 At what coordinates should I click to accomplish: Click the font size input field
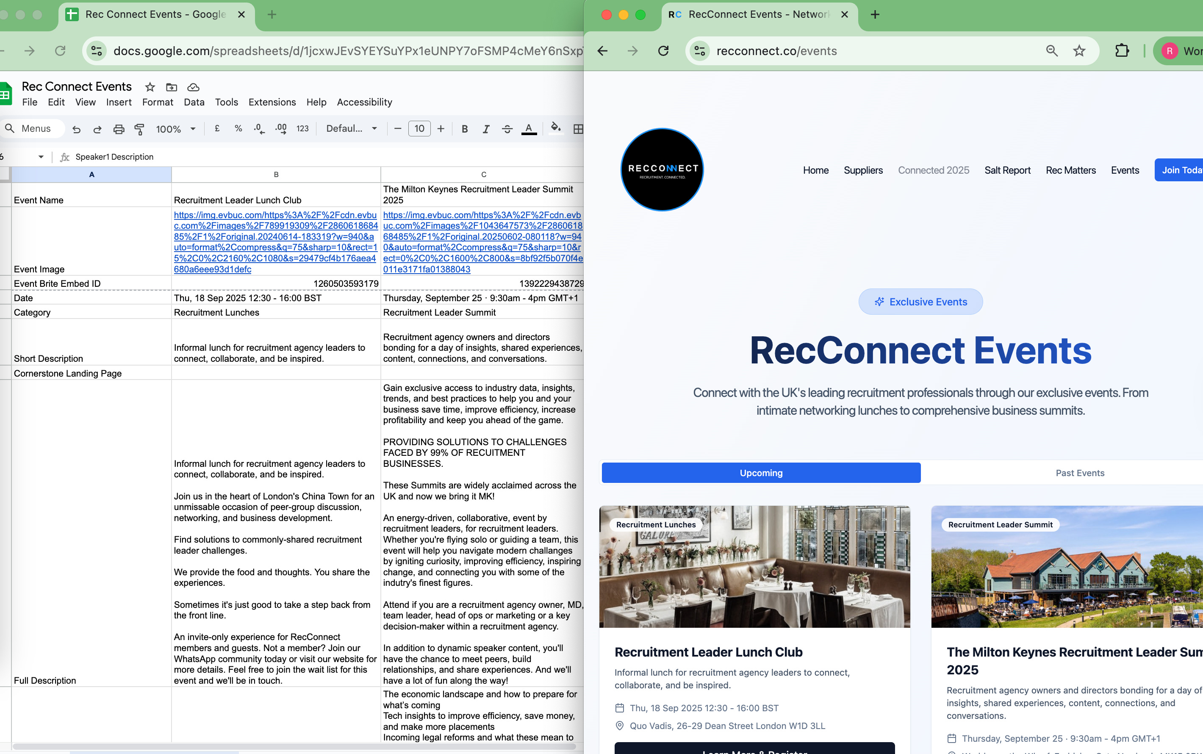pyautogui.click(x=419, y=129)
